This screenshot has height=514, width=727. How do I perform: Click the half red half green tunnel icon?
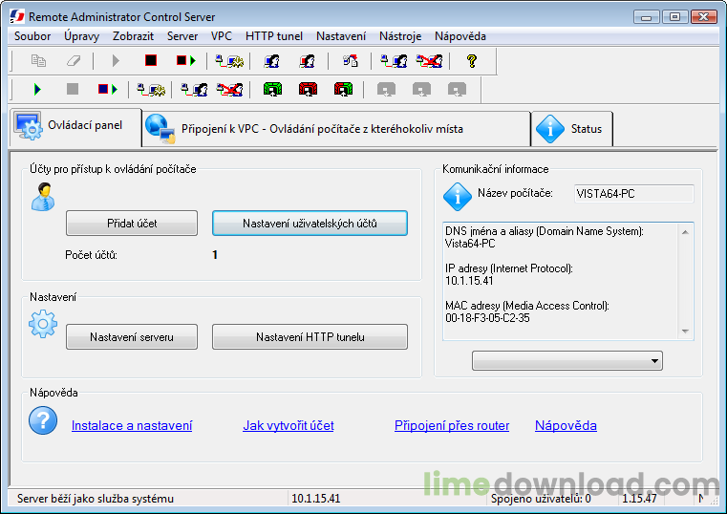(x=343, y=89)
